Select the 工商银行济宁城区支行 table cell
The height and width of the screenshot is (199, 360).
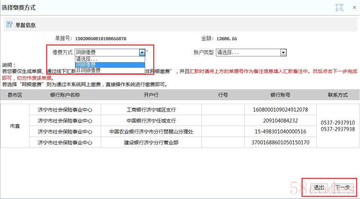click(151, 110)
